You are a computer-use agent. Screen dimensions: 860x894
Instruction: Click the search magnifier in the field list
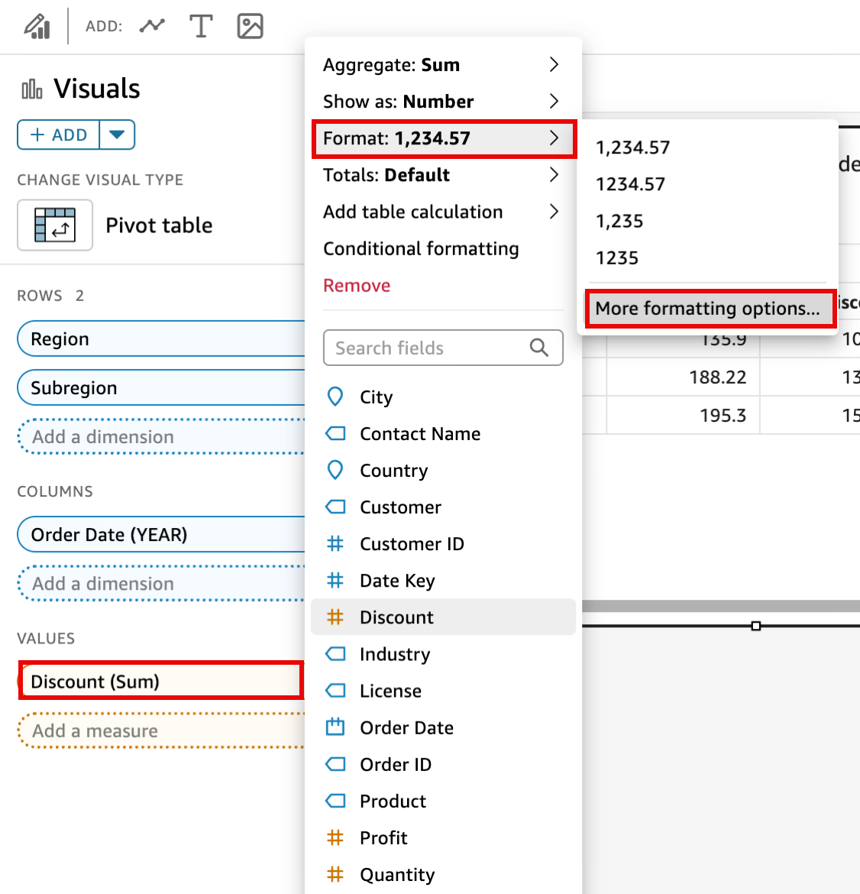coord(539,348)
